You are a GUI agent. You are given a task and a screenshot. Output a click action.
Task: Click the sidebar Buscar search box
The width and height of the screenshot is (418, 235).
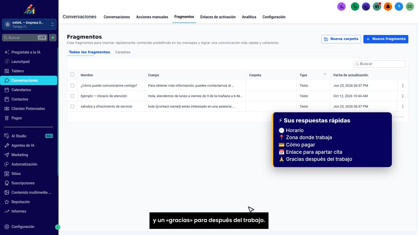click(x=25, y=38)
